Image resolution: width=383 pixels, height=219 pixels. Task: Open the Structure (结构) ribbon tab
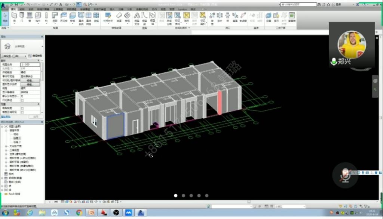22,9
